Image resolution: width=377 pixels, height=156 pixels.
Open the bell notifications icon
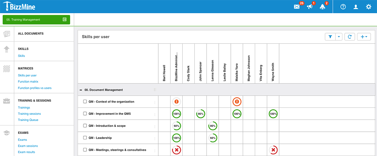pos(323,7)
